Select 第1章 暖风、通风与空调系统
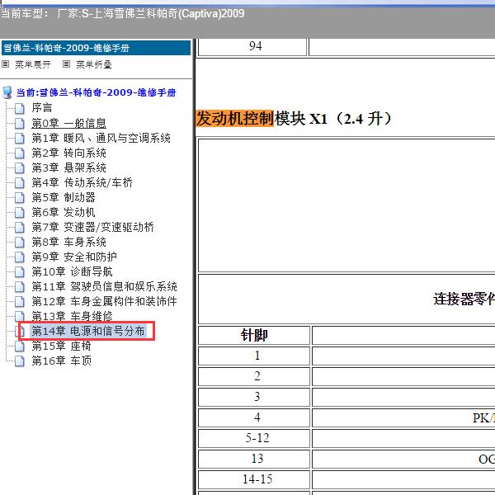Image resolution: width=495 pixels, height=495 pixels. coord(101,138)
